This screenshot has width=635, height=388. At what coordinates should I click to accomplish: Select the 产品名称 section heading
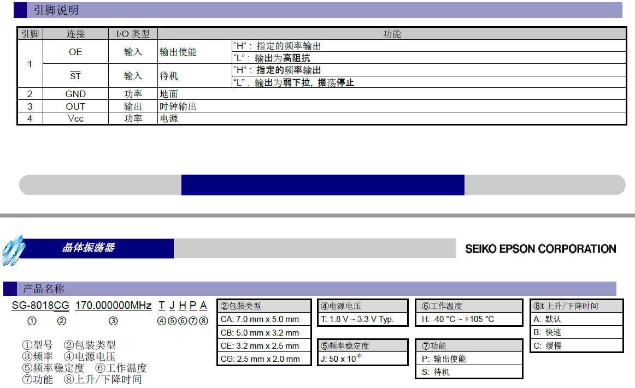pyautogui.click(x=44, y=289)
